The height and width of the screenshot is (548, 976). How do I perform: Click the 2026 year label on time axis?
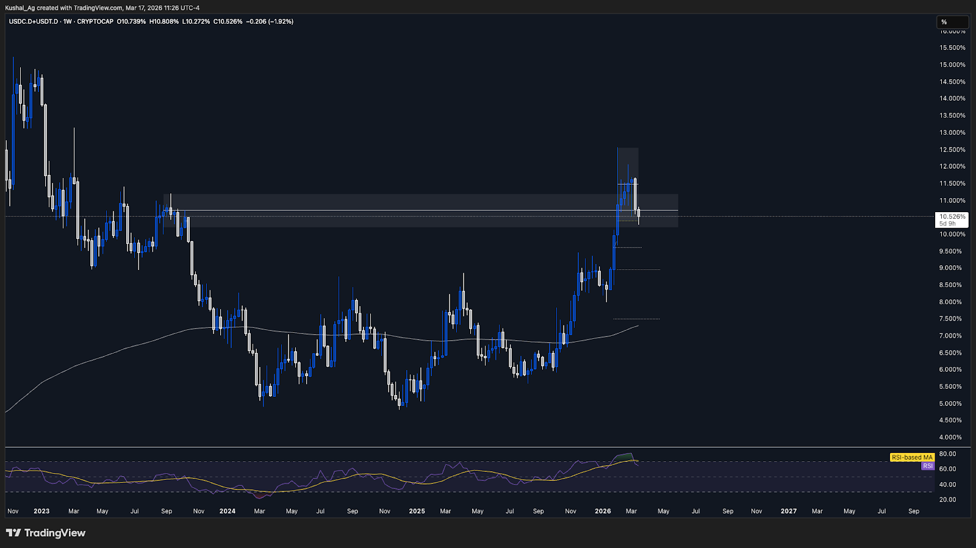(x=603, y=511)
